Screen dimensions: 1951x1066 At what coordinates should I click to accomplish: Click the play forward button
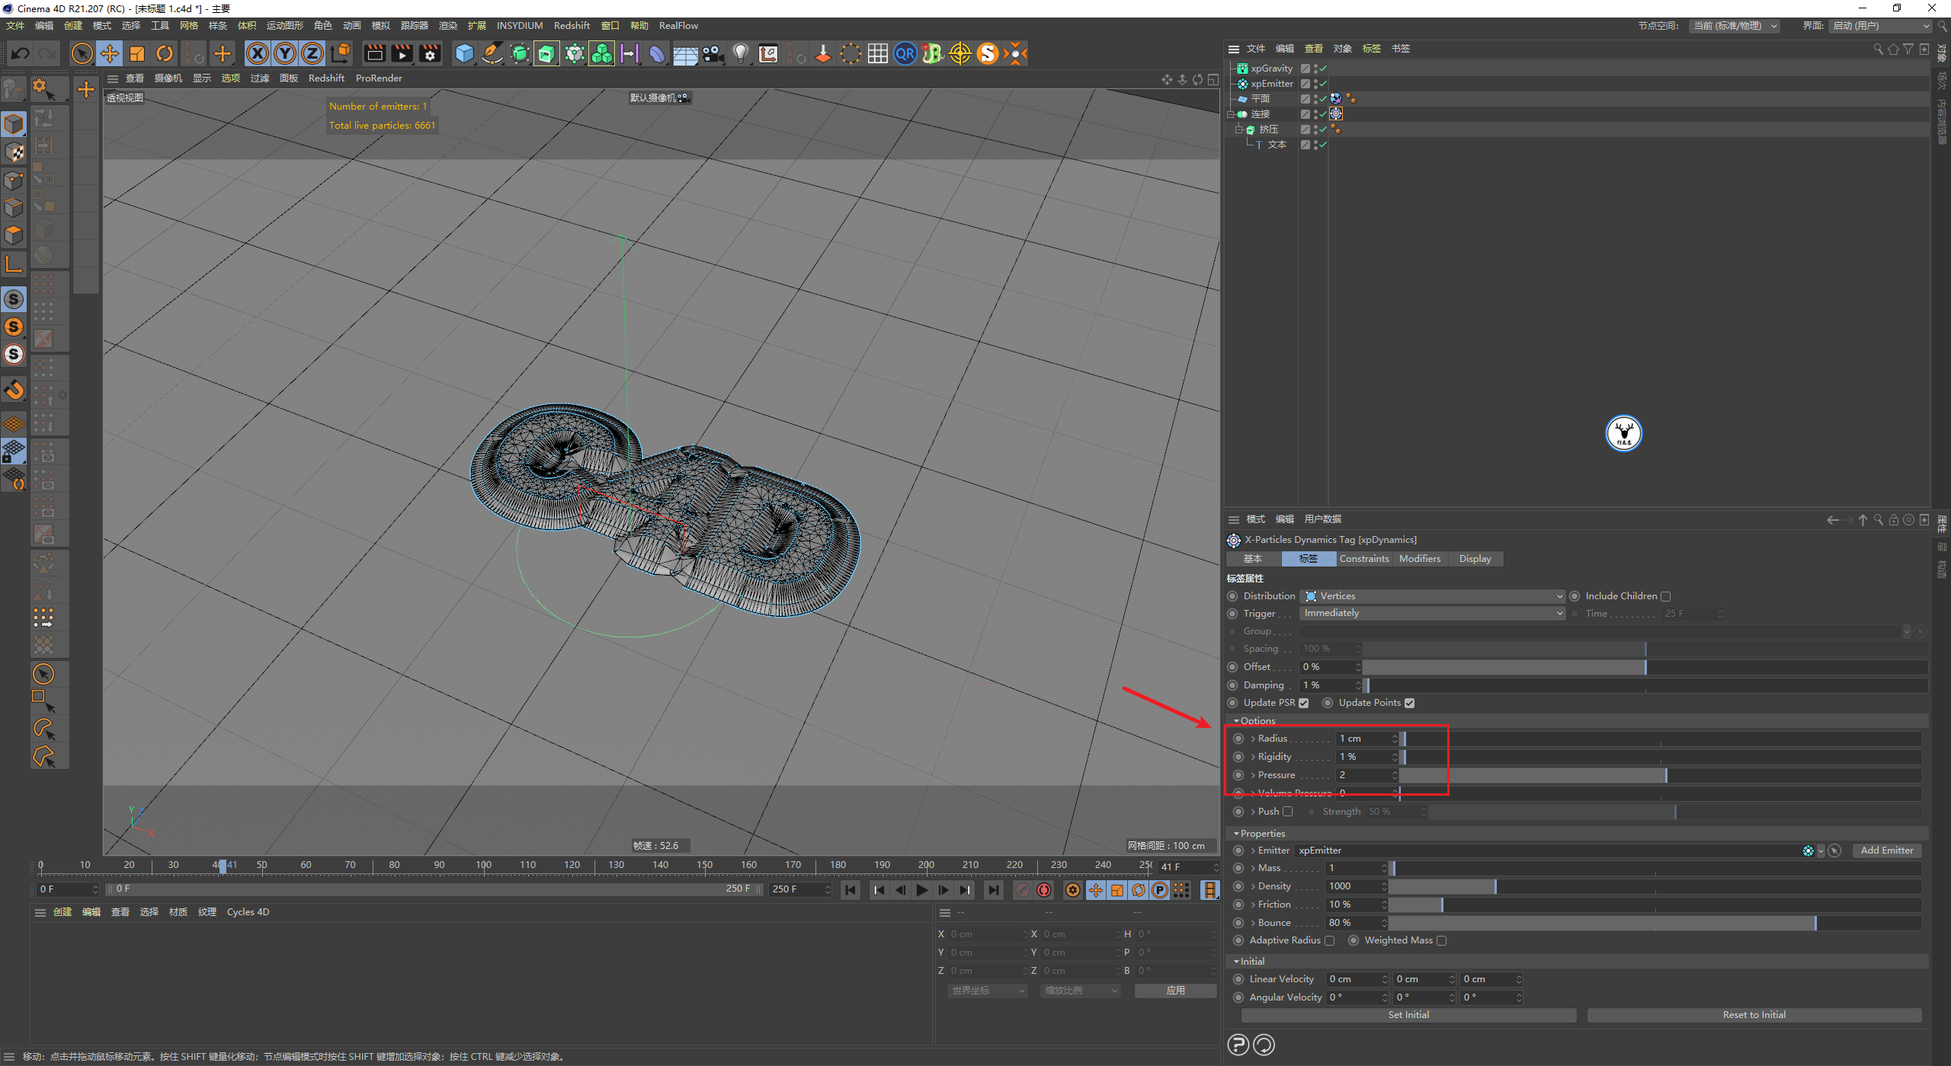tap(922, 890)
